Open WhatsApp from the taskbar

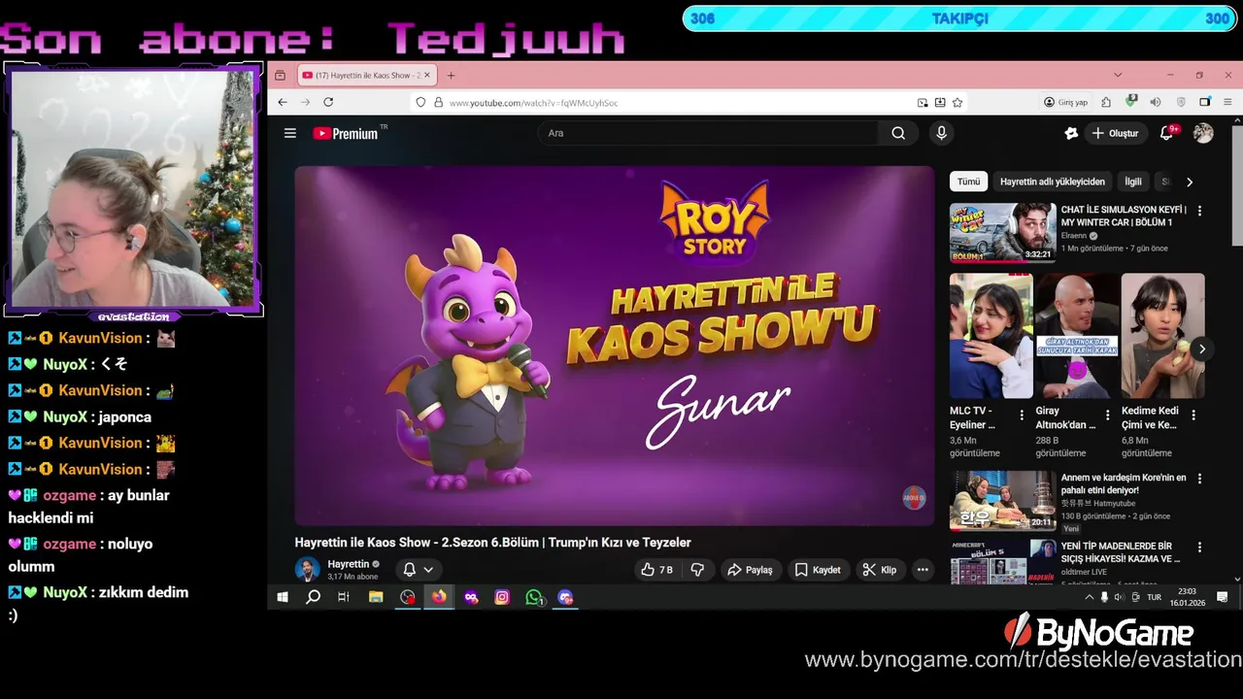tap(534, 597)
